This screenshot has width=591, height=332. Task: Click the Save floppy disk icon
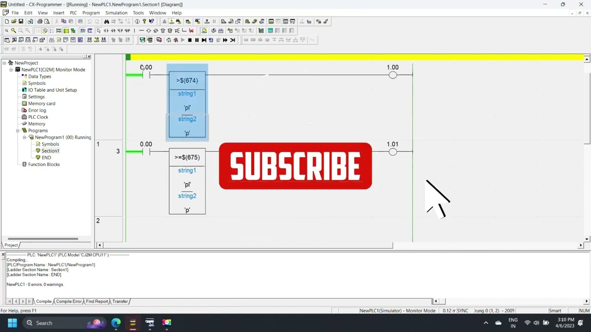[21, 21]
